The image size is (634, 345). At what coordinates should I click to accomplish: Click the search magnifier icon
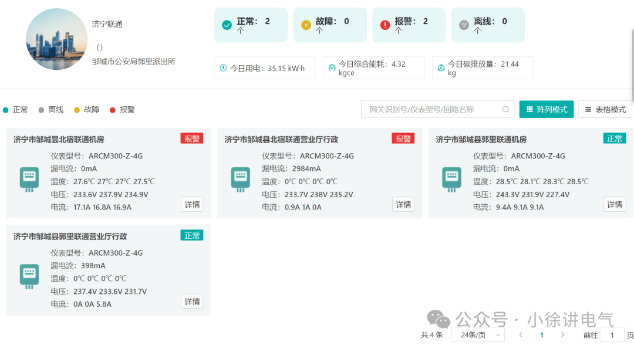tap(505, 109)
